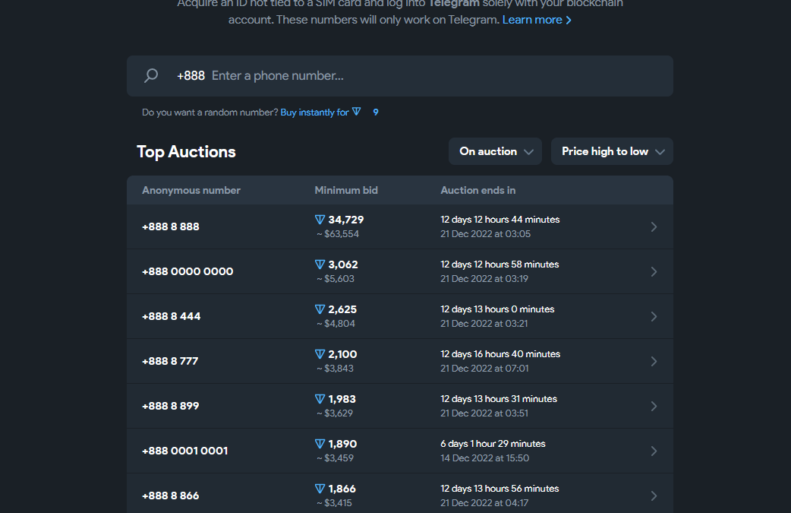Open the +888 8 888 auction chevron
The height and width of the screenshot is (513, 791).
click(654, 226)
